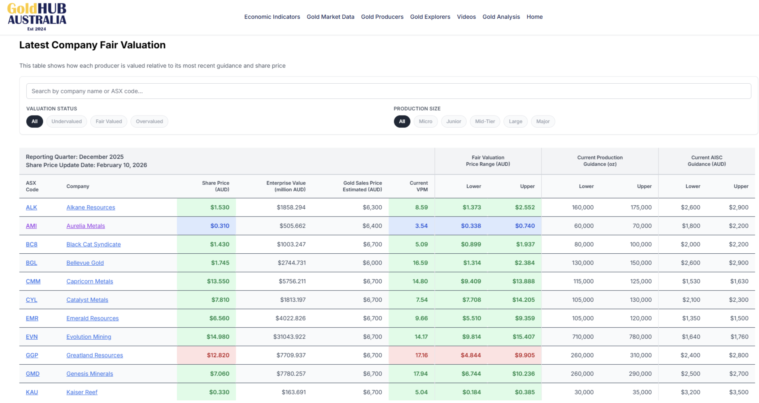
Task: Toggle the Overvalued filter
Action: point(149,122)
